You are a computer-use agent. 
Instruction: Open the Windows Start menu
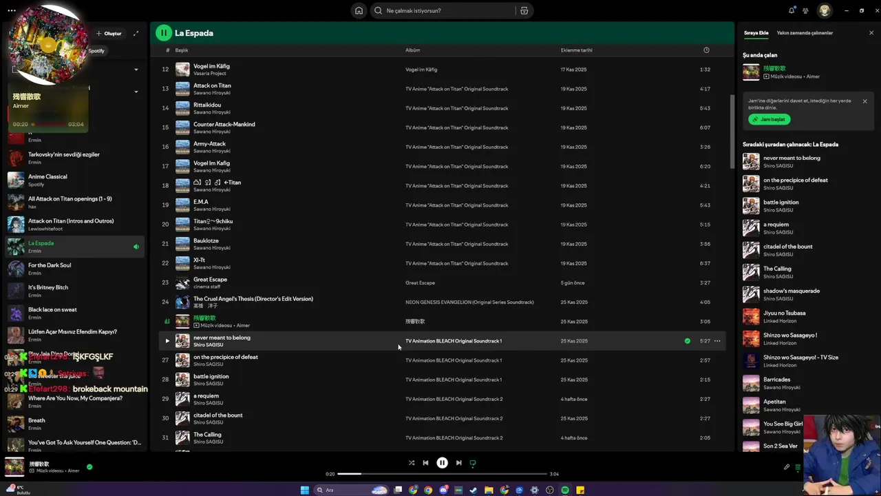[x=305, y=490]
